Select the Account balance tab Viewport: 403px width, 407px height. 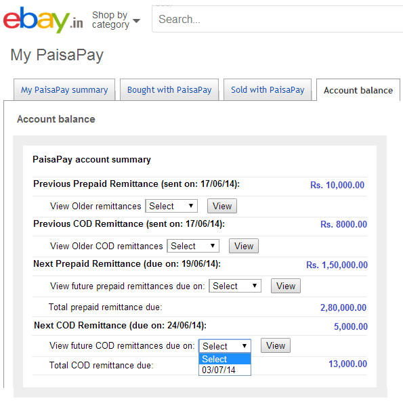point(358,90)
